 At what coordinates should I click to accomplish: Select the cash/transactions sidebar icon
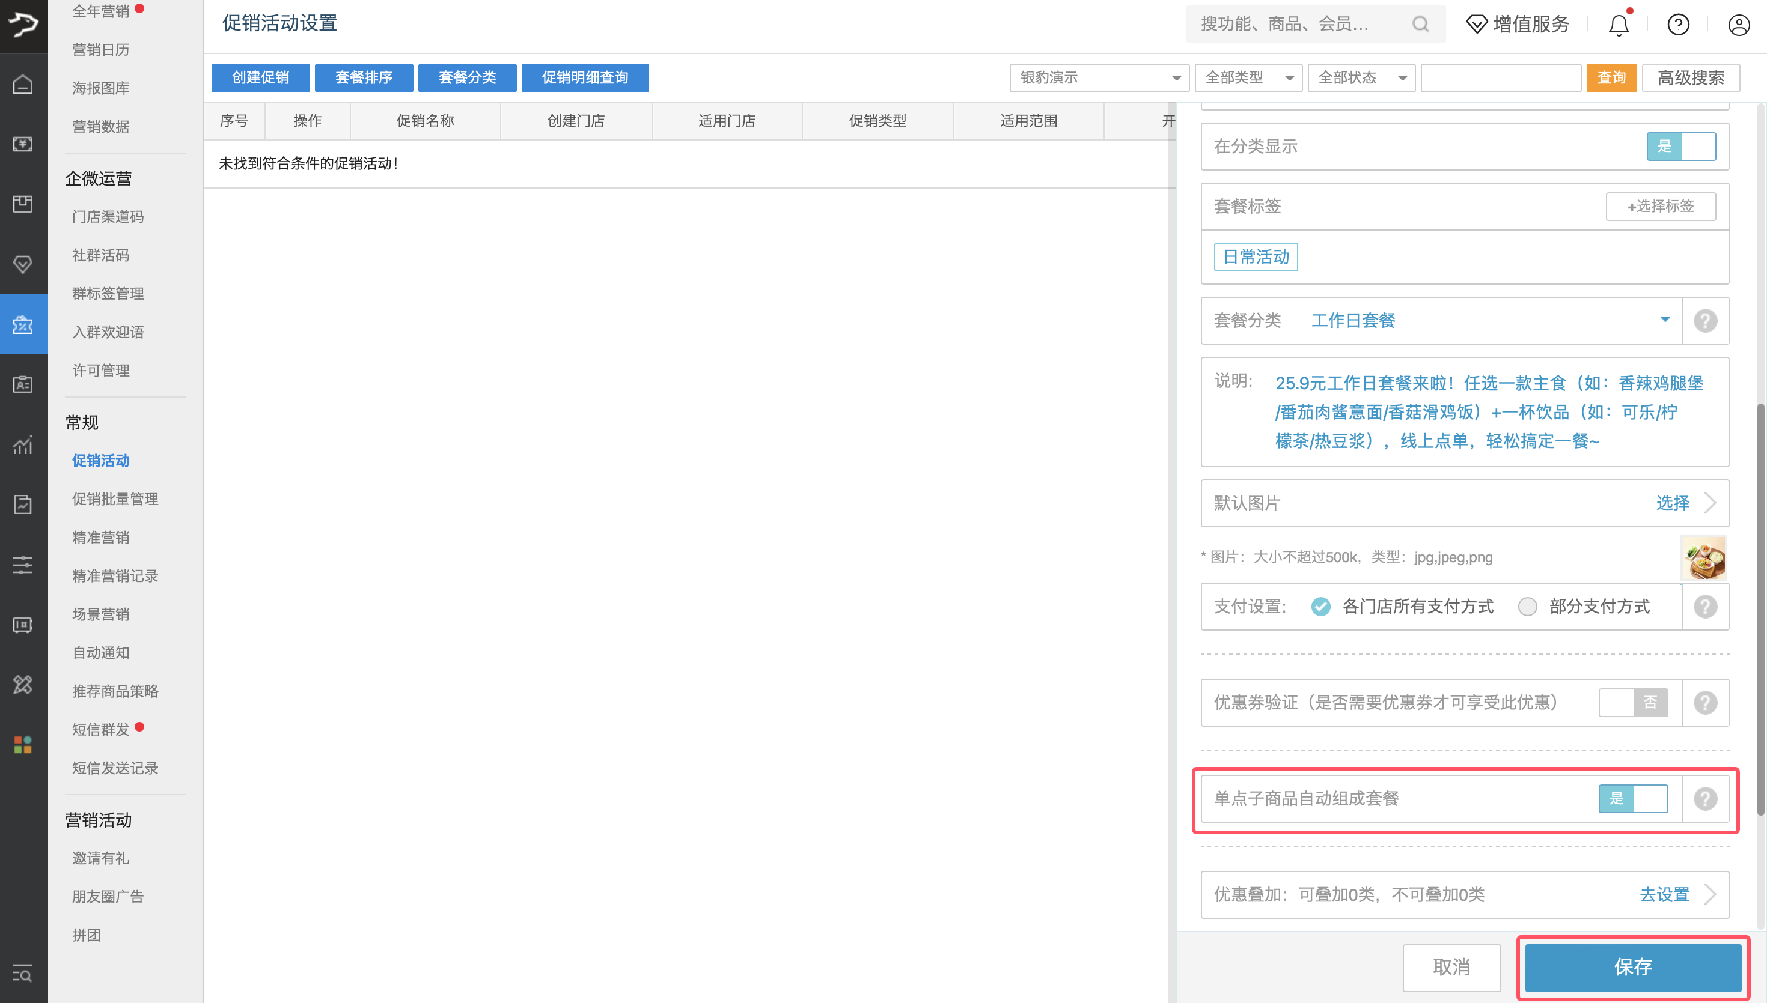(23, 144)
